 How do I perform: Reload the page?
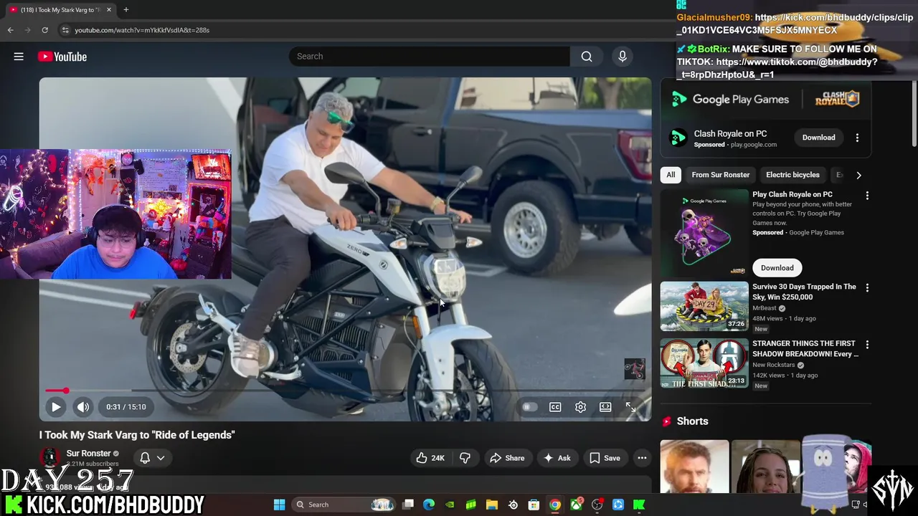pos(44,30)
